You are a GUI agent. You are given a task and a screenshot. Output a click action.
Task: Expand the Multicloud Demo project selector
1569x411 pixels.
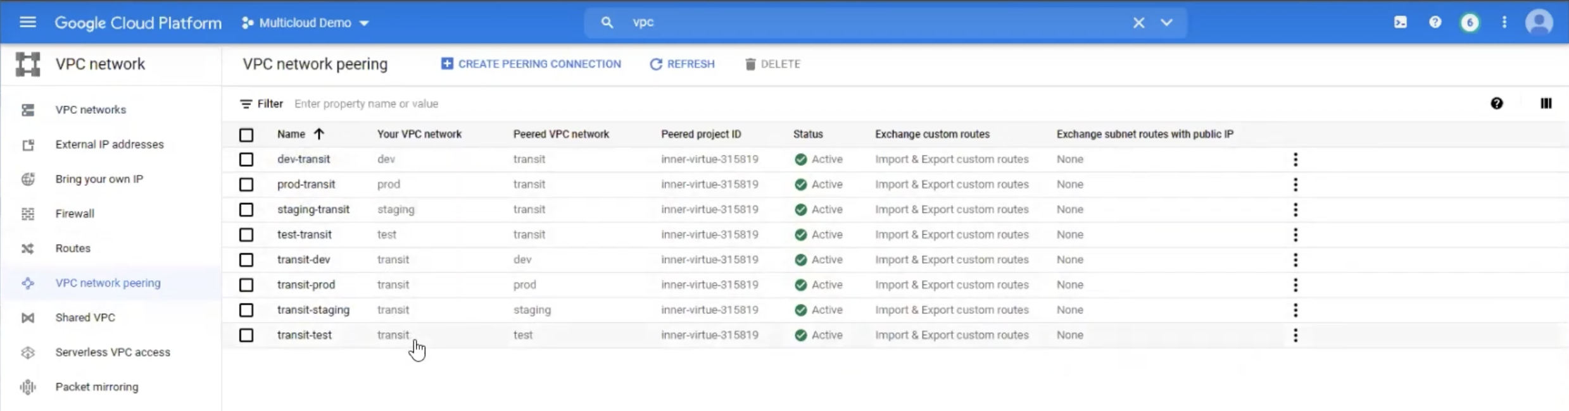[305, 23]
